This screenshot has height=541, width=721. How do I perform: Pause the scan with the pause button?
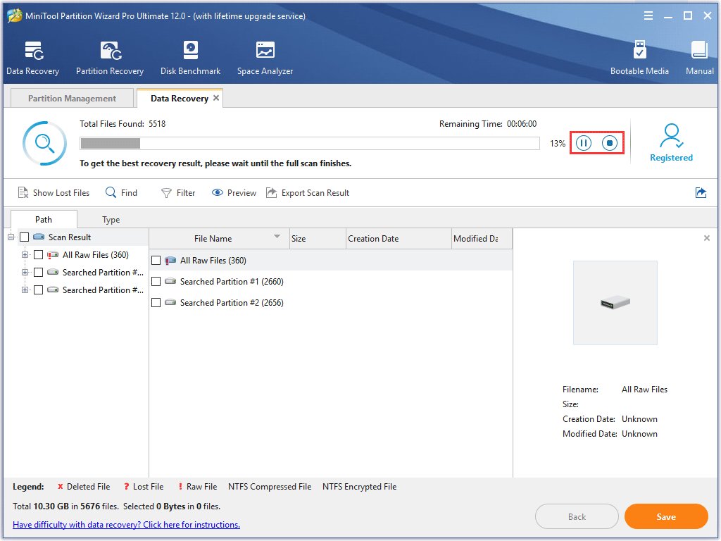pyautogui.click(x=583, y=142)
